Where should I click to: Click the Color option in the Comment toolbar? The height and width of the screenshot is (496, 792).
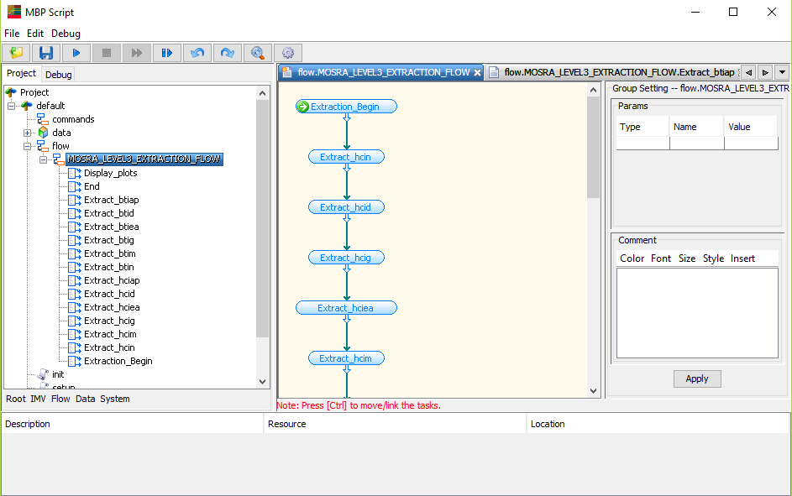point(632,258)
